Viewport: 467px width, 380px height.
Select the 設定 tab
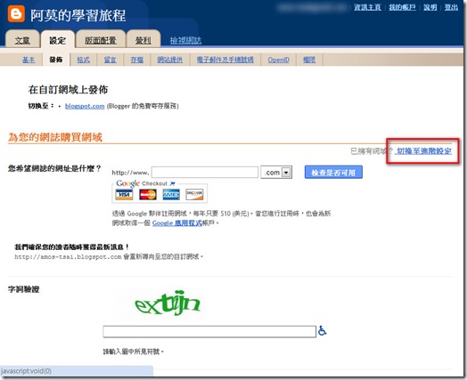pyautogui.click(x=57, y=40)
